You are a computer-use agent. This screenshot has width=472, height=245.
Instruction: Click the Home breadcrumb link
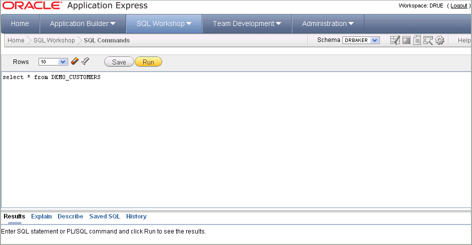coord(16,40)
